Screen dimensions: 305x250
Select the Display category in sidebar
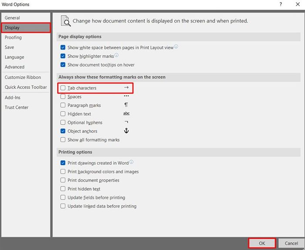point(26,27)
